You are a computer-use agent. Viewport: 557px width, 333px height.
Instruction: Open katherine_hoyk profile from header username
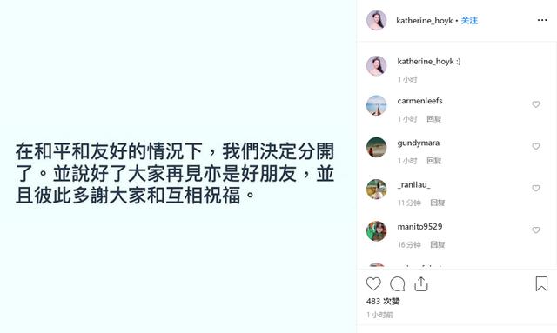click(x=425, y=21)
